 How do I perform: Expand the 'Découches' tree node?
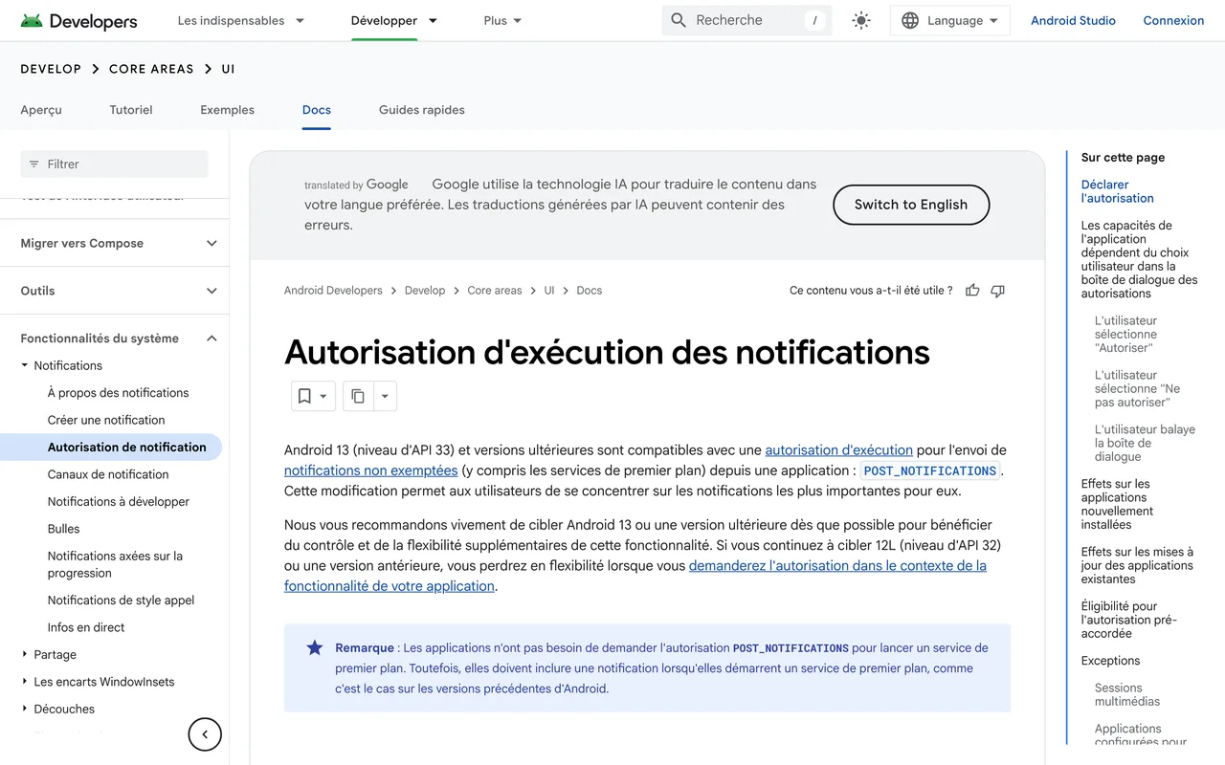25,709
